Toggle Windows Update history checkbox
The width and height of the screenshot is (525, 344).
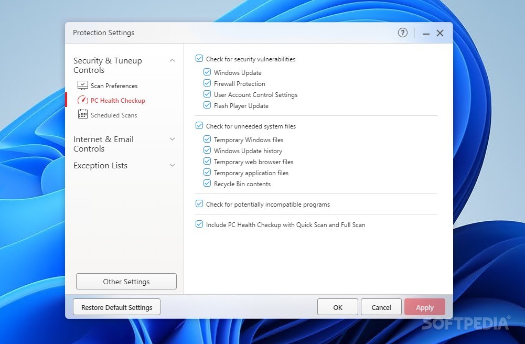coord(207,150)
